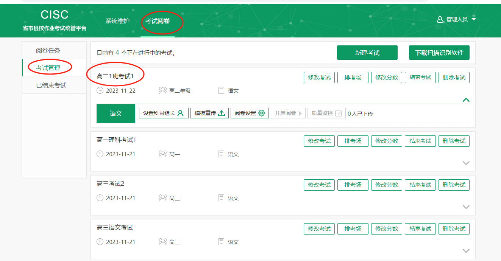The image size is (501, 261).
Task: Click the 模板重传 upload icon
Action: pos(222,113)
